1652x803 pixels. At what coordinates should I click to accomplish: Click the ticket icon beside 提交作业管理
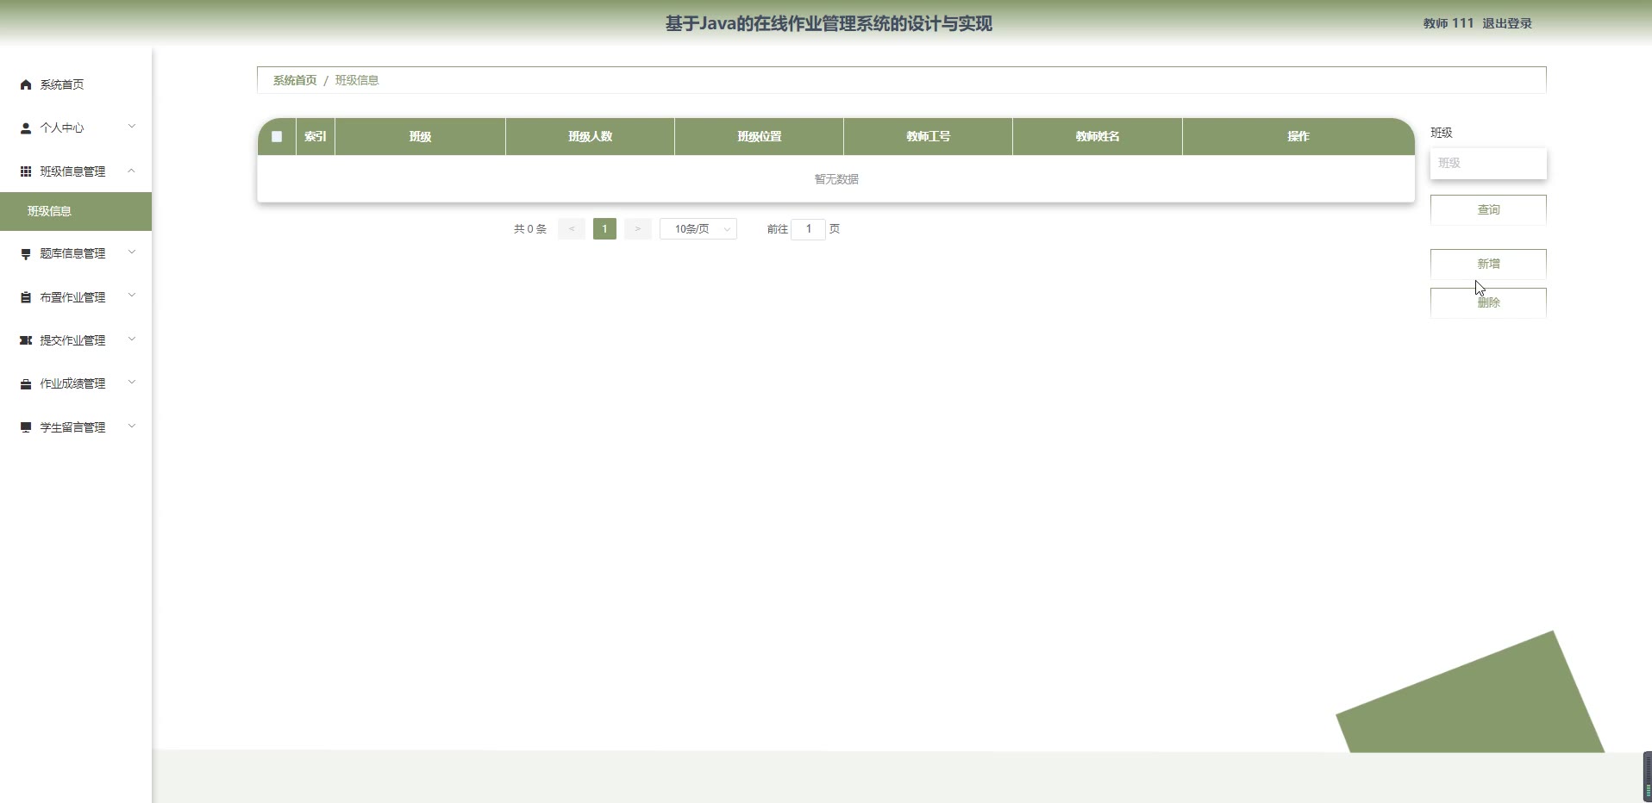pyautogui.click(x=26, y=340)
